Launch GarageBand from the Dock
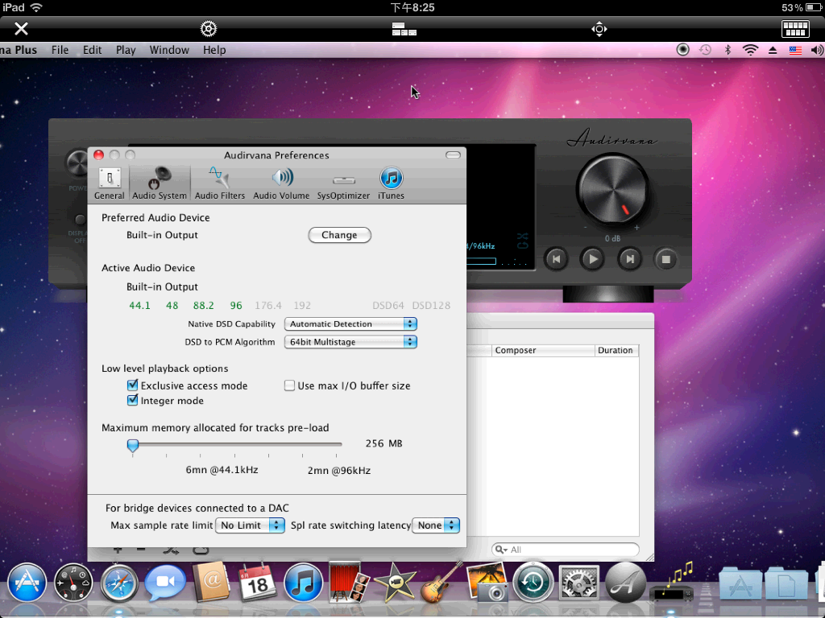 point(441,583)
